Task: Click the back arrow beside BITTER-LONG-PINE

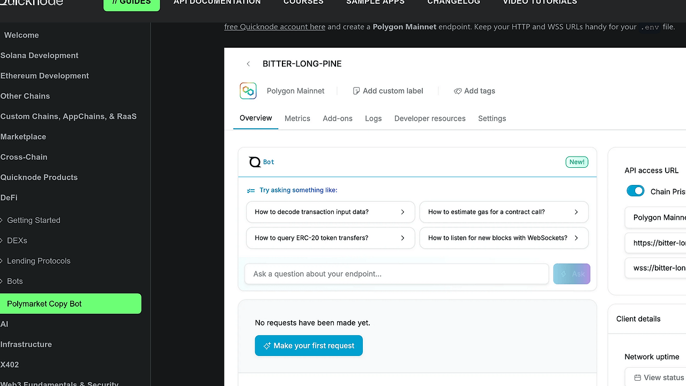Action: pos(248,64)
